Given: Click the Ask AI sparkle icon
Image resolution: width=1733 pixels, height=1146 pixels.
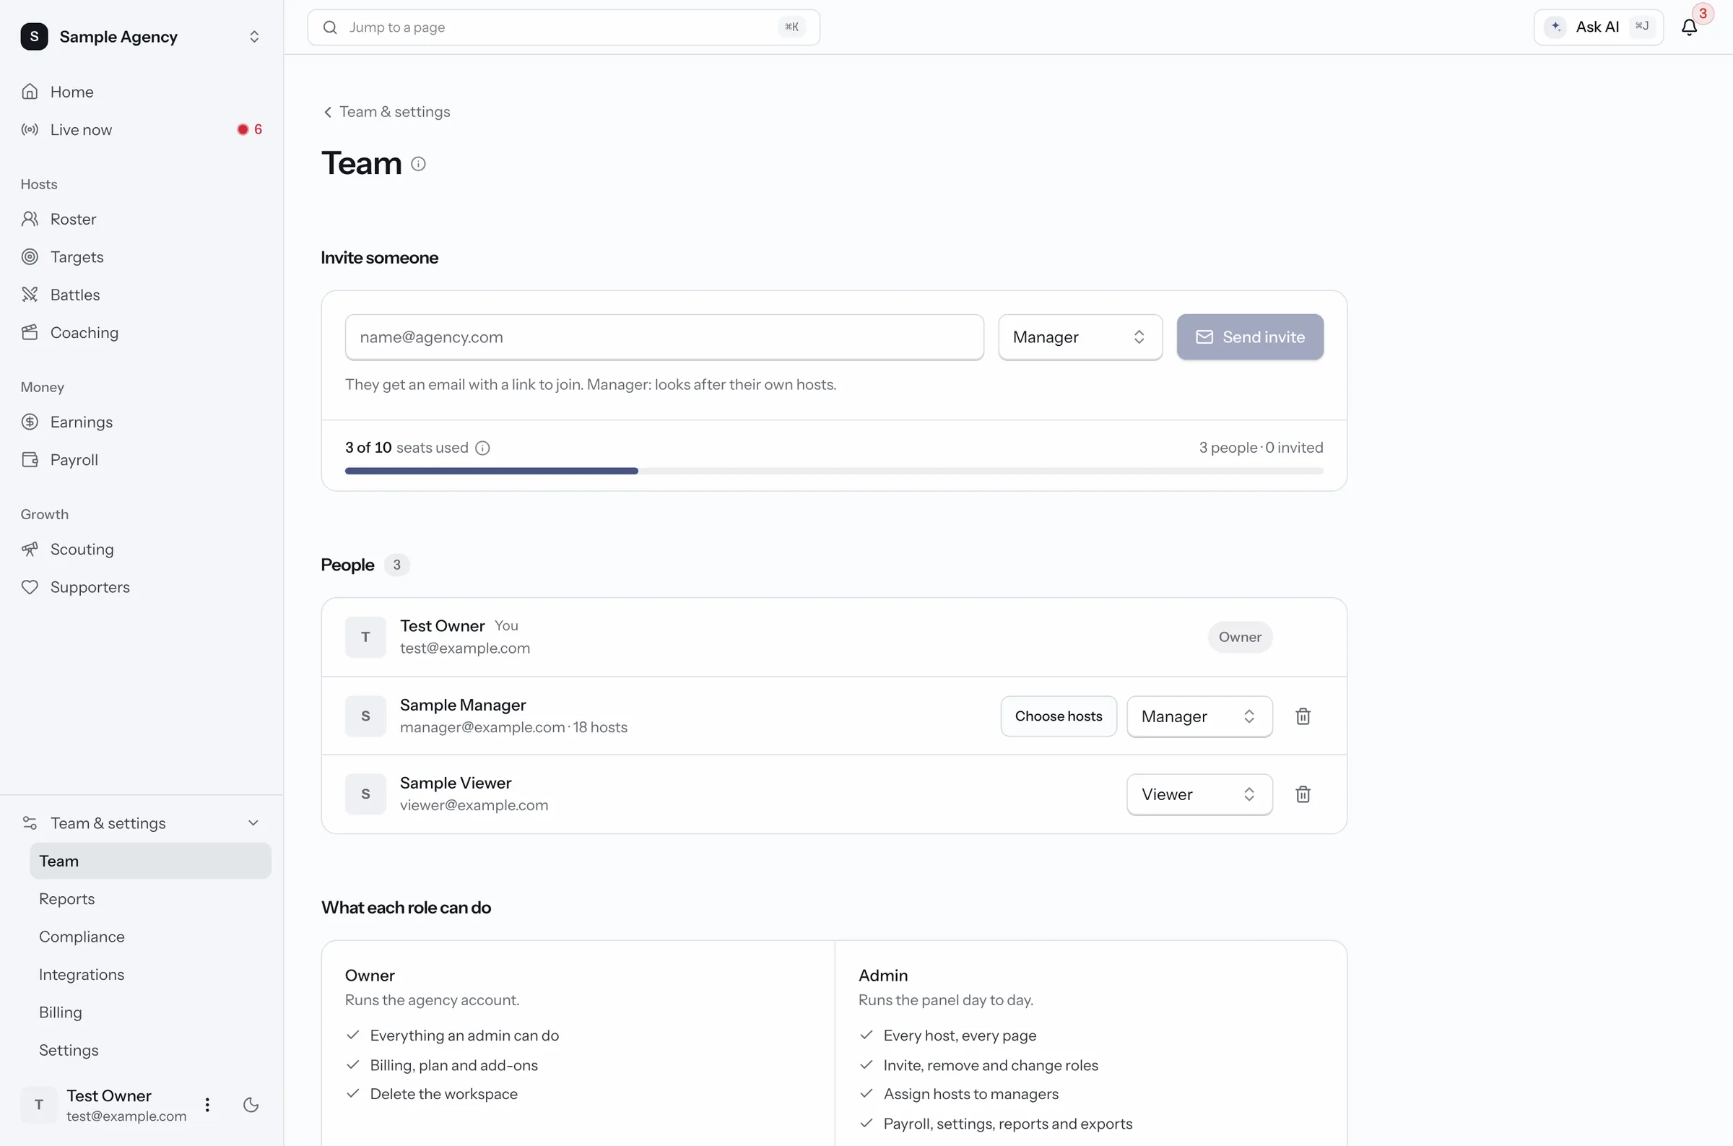Looking at the screenshot, I should coord(1555,27).
